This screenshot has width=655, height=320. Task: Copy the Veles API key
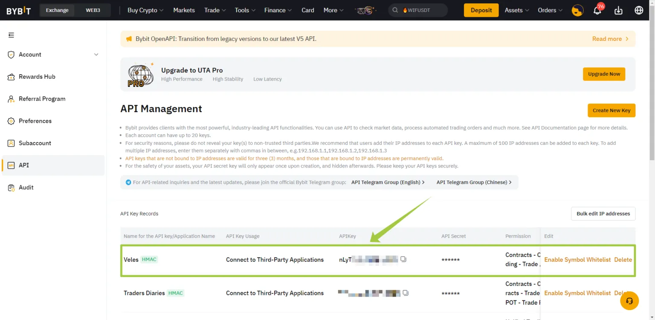(x=403, y=259)
